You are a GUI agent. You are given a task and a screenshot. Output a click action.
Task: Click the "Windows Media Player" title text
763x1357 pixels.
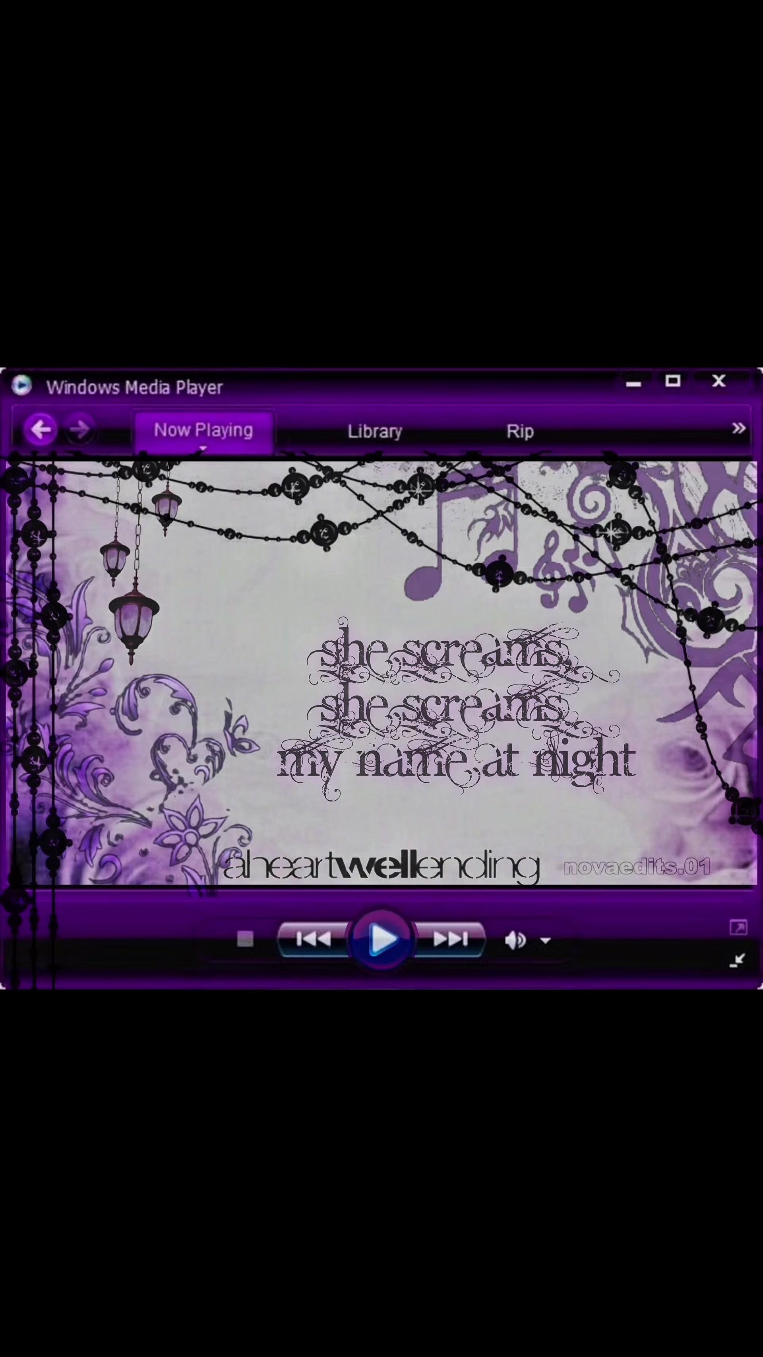(x=135, y=388)
